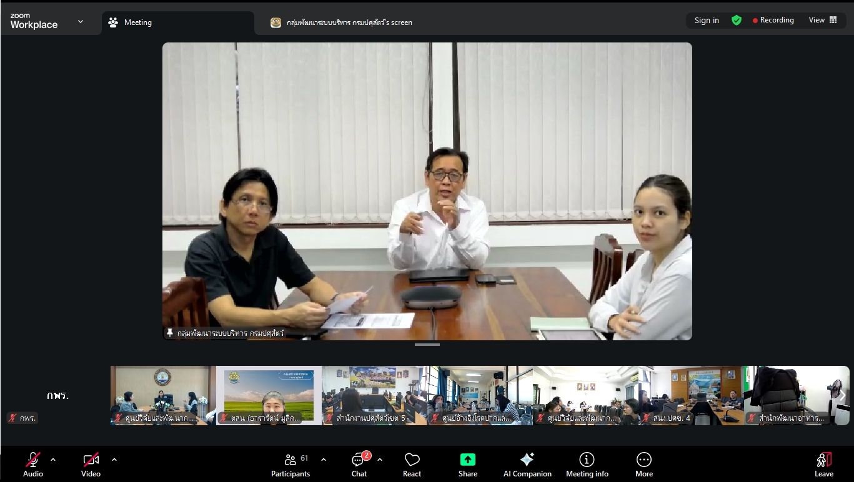Start sharing with the Share button
The height and width of the screenshot is (482, 854).
coord(468,465)
